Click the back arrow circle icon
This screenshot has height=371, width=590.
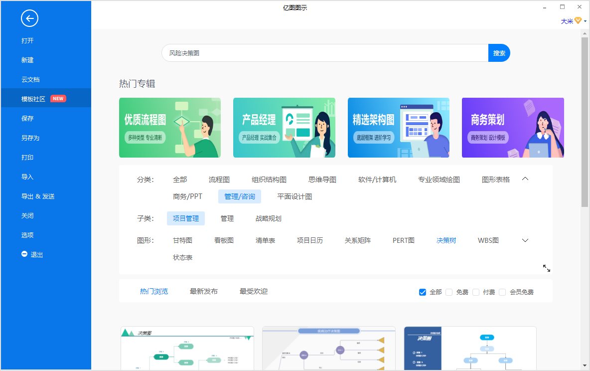click(x=30, y=18)
